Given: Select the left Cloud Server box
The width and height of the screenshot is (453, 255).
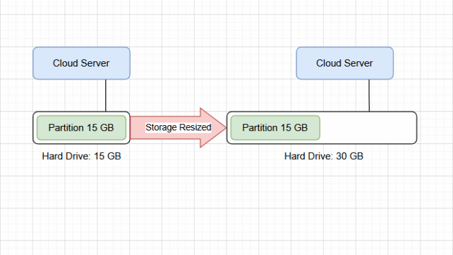Looking at the screenshot, I should pyautogui.click(x=81, y=63).
